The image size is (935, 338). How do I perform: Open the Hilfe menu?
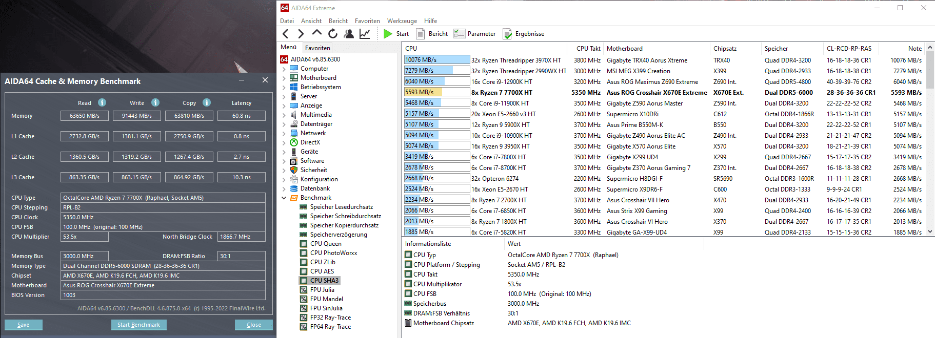click(431, 21)
